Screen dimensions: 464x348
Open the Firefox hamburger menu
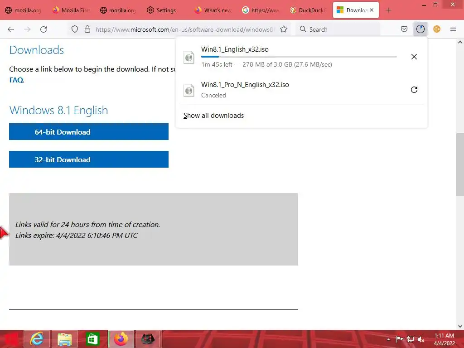(x=453, y=29)
